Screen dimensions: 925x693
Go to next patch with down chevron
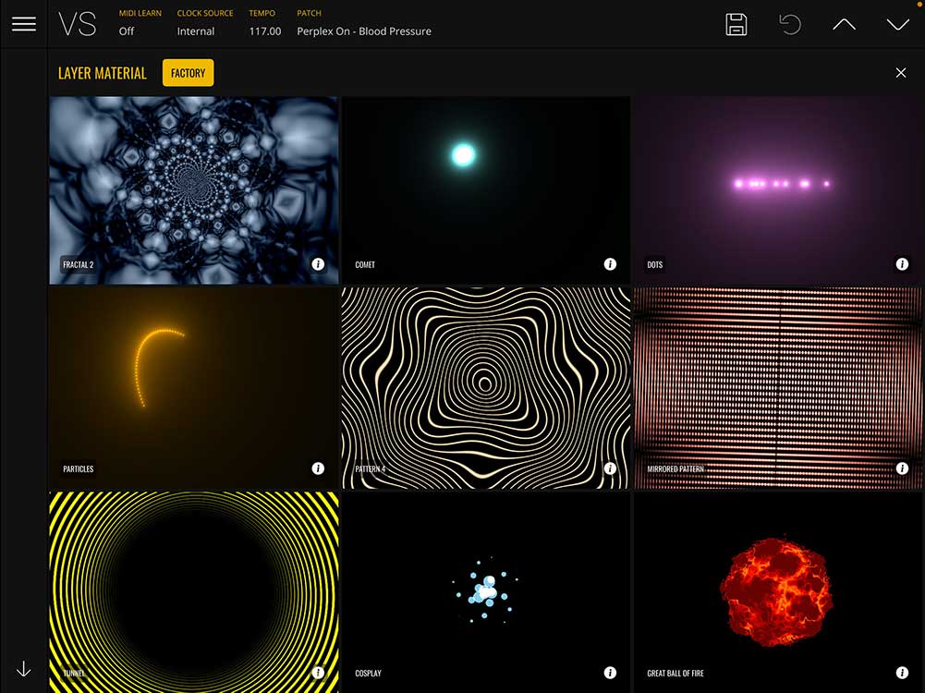point(897,25)
